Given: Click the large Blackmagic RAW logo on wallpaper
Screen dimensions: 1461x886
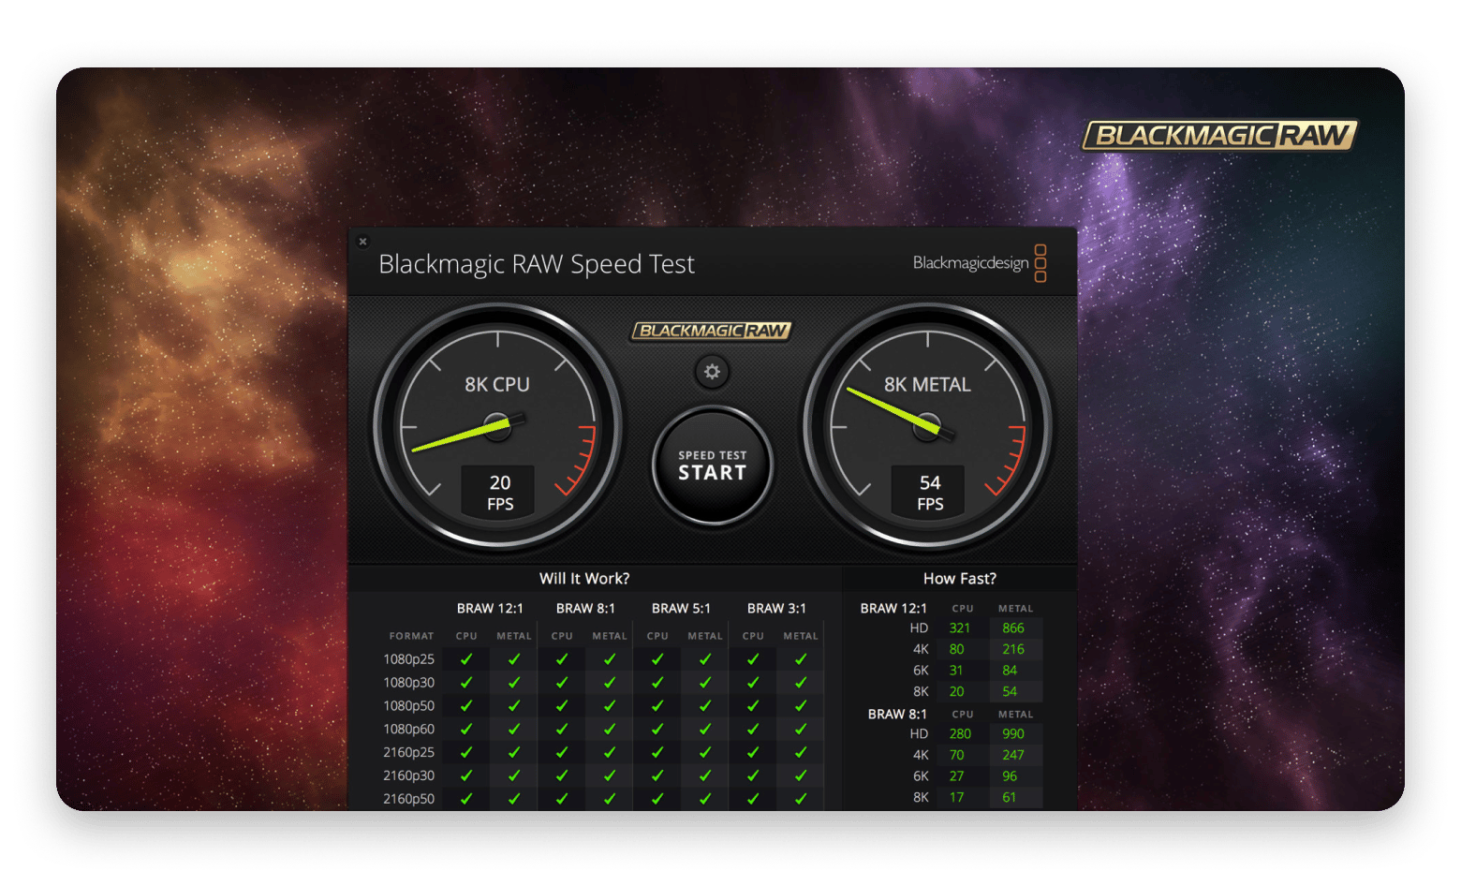Looking at the screenshot, I should coord(1220,136).
